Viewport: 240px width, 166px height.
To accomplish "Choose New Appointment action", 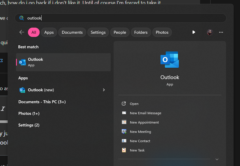I will click(144, 122).
